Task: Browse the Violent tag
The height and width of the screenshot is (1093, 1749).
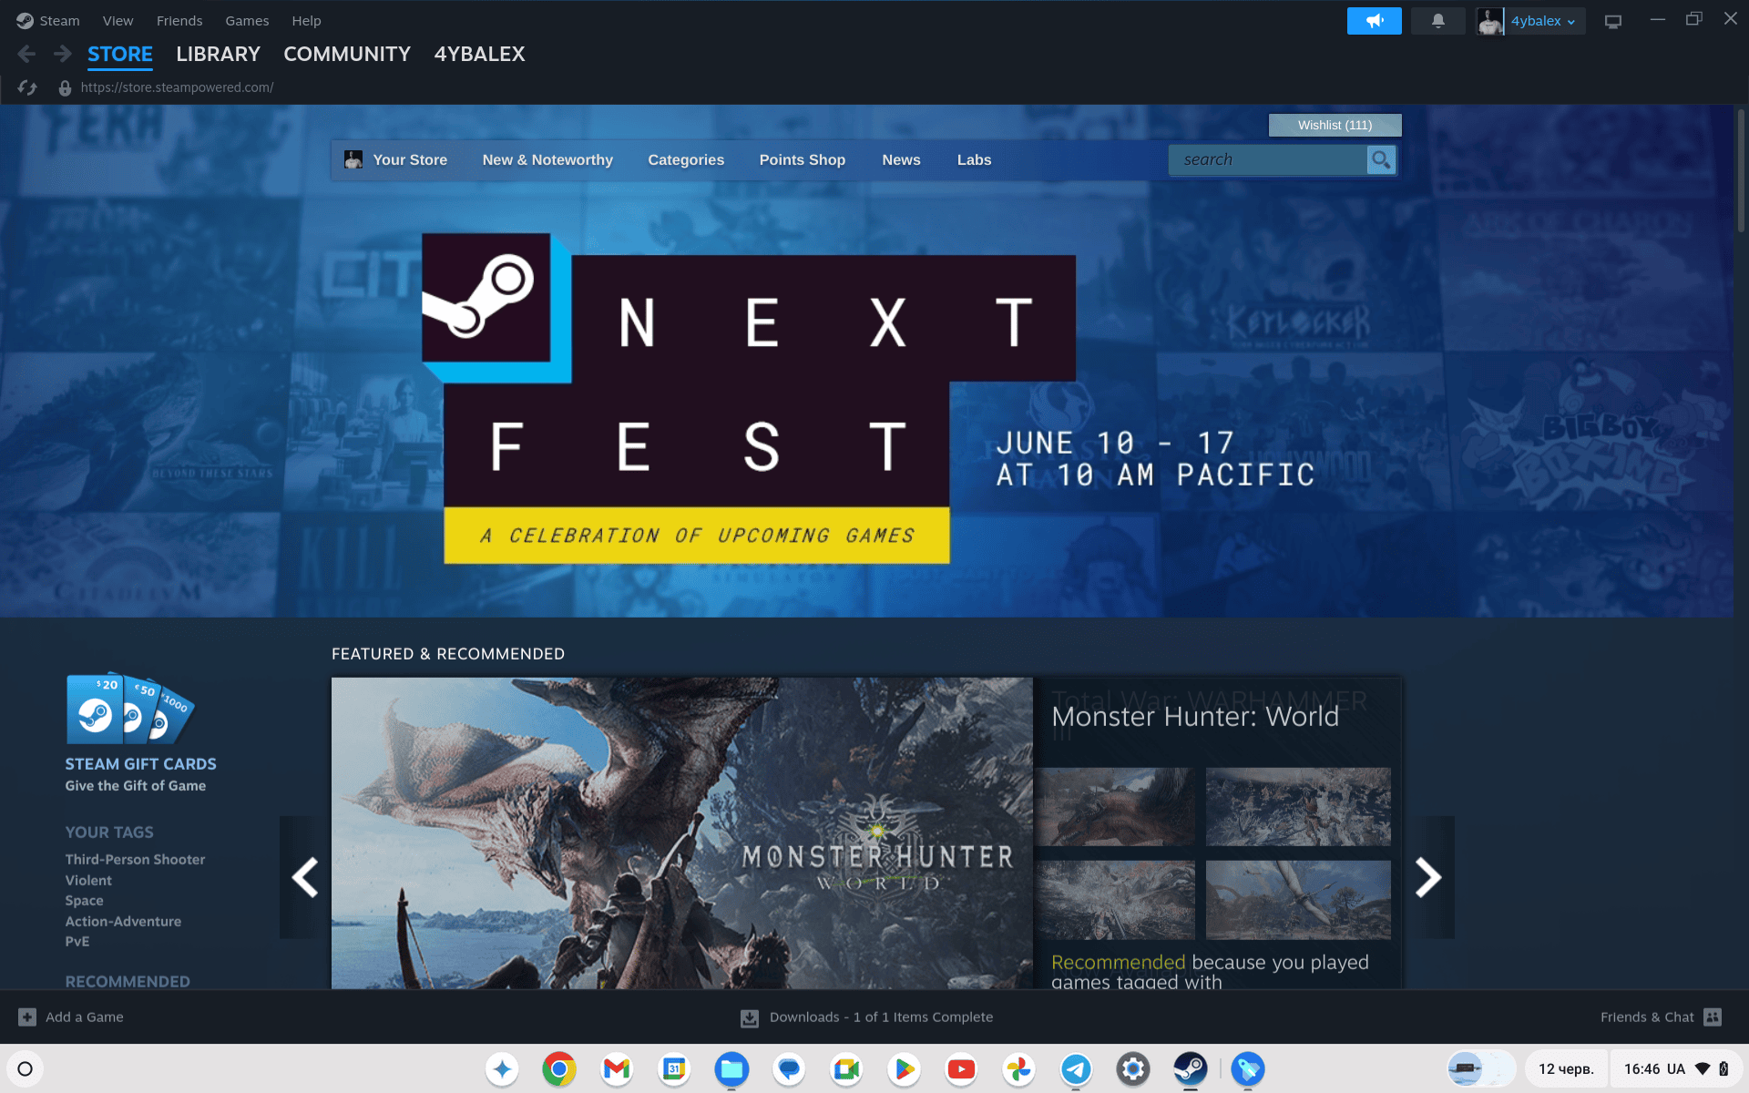Action: click(x=88, y=881)
